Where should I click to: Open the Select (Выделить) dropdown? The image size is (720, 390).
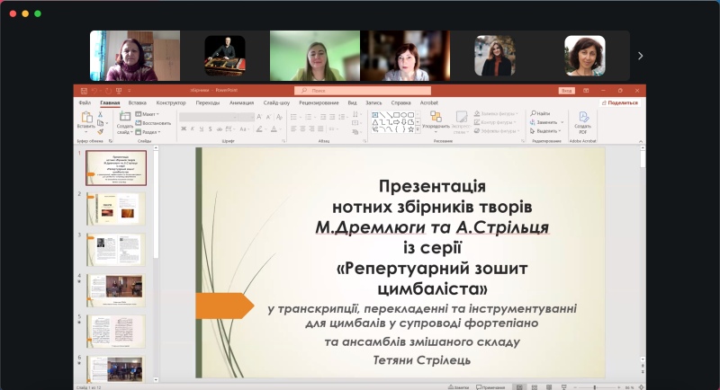(x=545, y=130)
